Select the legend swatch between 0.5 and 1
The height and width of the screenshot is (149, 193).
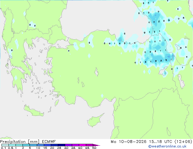tap(12, 145)
